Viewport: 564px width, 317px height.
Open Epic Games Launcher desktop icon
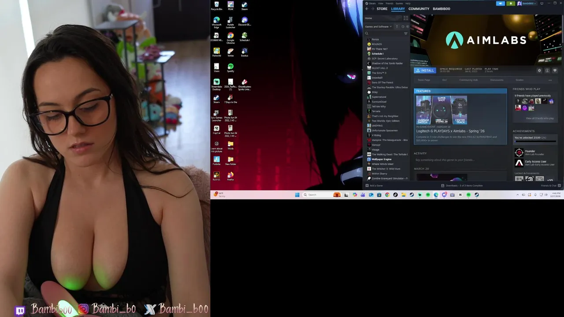point(216,115)
